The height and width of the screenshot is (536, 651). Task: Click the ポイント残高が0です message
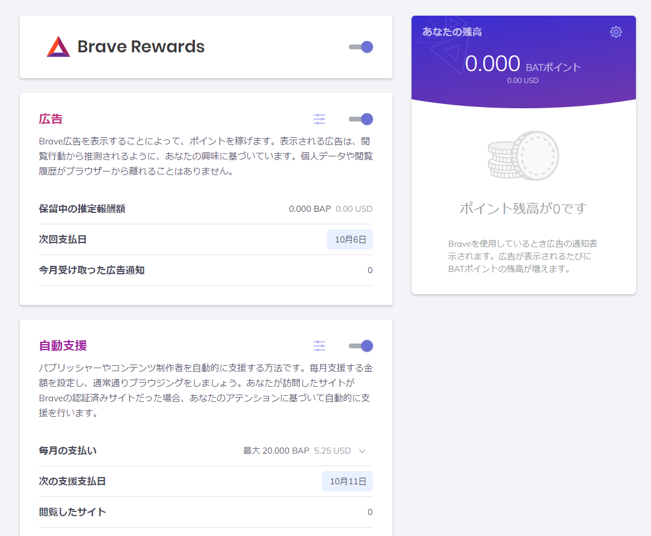(x=522, y=209)
